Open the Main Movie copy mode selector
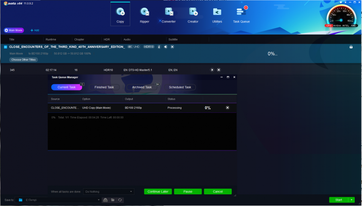This screenshot has height=206, width=362. point(14,30)
